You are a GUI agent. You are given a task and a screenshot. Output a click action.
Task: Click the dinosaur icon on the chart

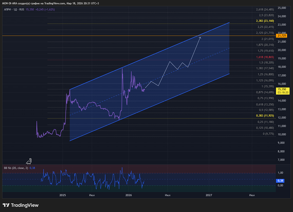click(x=29, y=161)
